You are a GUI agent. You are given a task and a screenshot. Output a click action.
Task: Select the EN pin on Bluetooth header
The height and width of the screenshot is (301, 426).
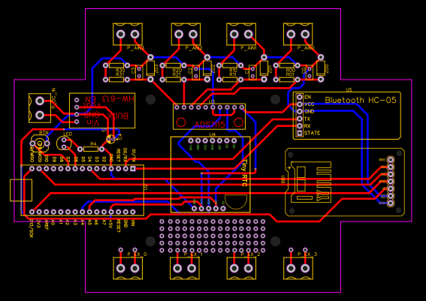tap(299, 97)
